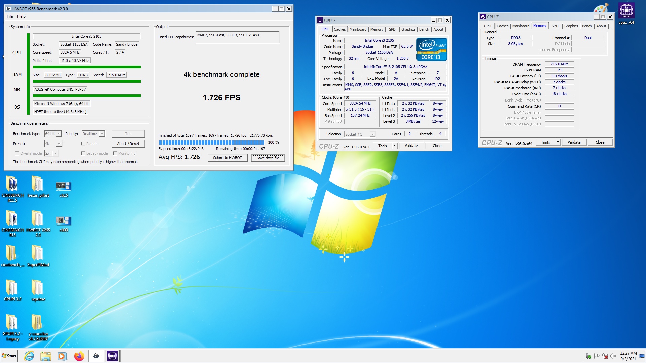Open the Preset 4k dropdown
646x363 pixels.
tap(53, 144)
